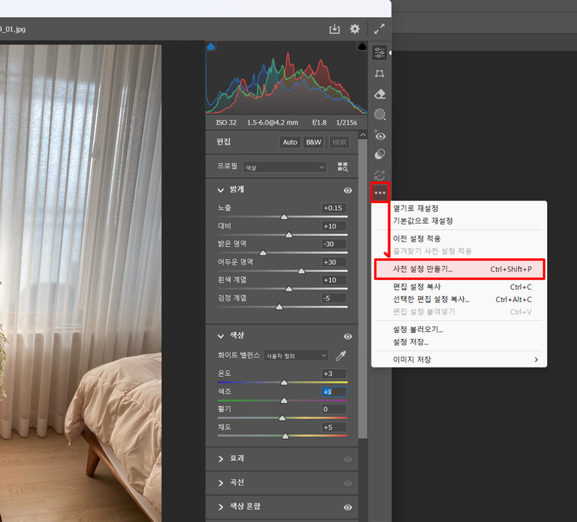Toggle visibility of 효과 panel edits
The height and width of the screenshot is (522, 577).
click(348, 459)
